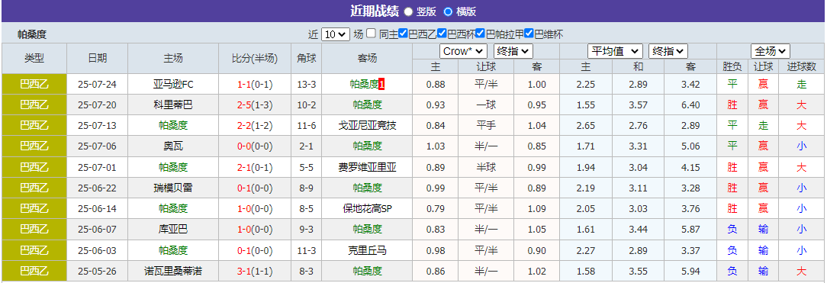Click the 2-5(1-3) score on 25-07-20
This screenshot has width=827, height=283.
(255, 105)
